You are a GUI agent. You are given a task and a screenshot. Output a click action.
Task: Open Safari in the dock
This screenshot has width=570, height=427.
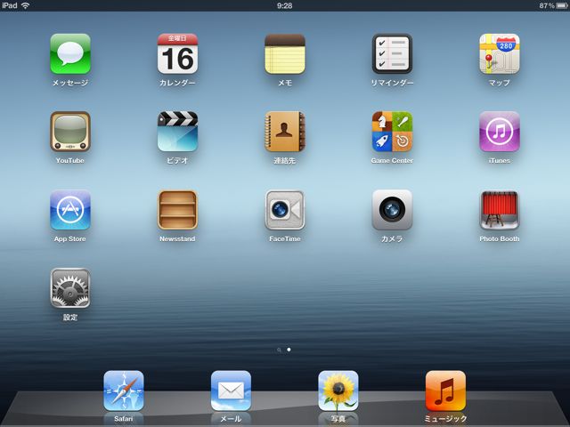point(124,391)
